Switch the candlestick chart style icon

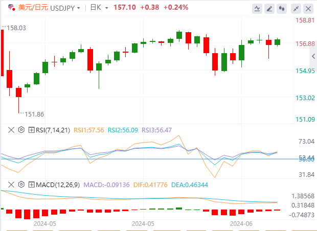click(282, 9)
